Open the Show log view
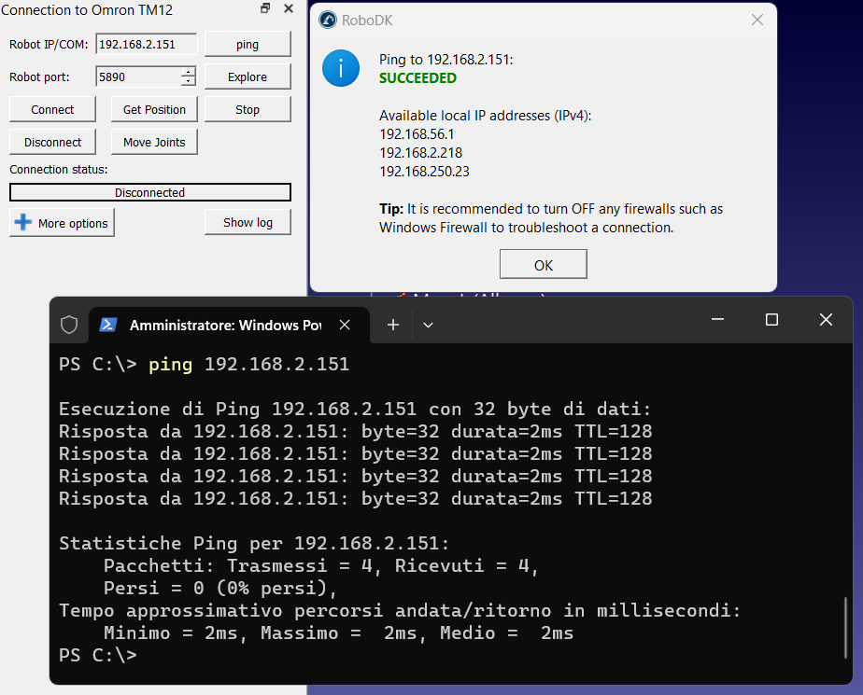863x695 pixels. [x=248, y=222]
